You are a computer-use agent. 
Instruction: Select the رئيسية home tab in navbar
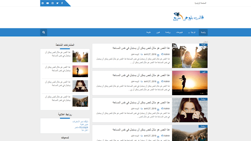click(x=203, y=32)
